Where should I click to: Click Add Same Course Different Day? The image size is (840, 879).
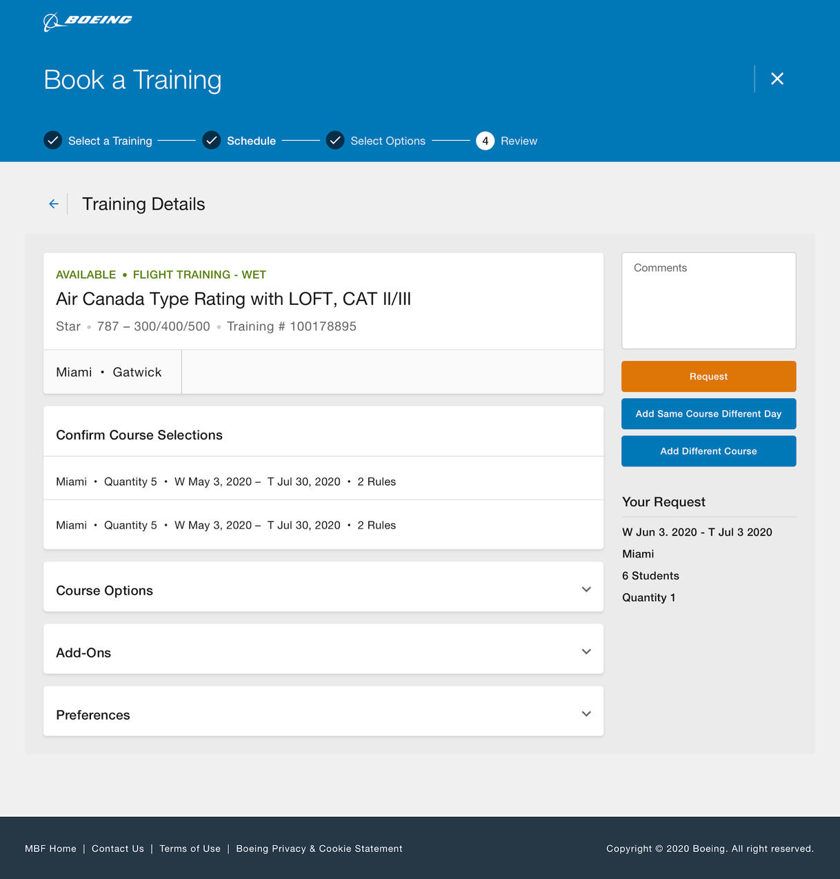(708, 413)
